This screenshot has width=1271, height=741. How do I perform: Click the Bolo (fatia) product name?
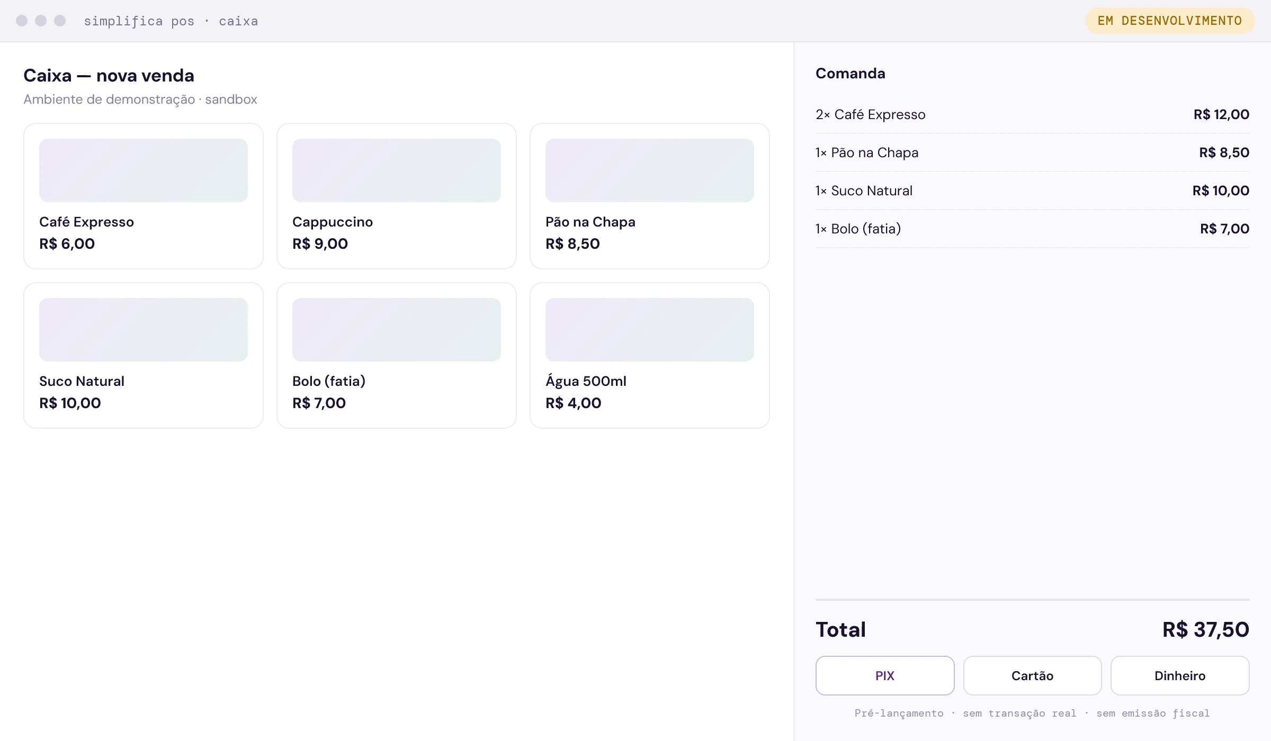coord(329,381)
